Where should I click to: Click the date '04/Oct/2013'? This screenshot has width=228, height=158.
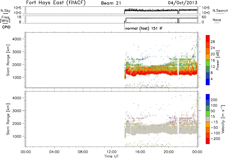pos(183,3)
